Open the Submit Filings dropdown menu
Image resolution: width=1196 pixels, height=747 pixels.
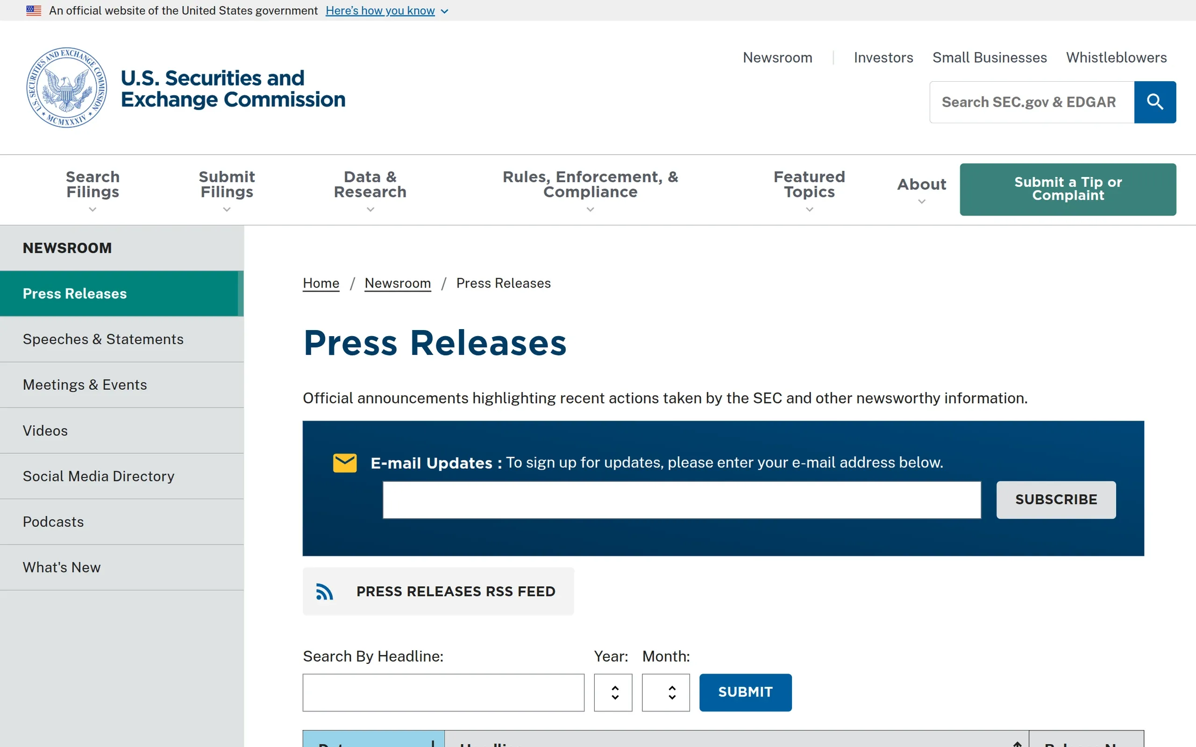227,190
